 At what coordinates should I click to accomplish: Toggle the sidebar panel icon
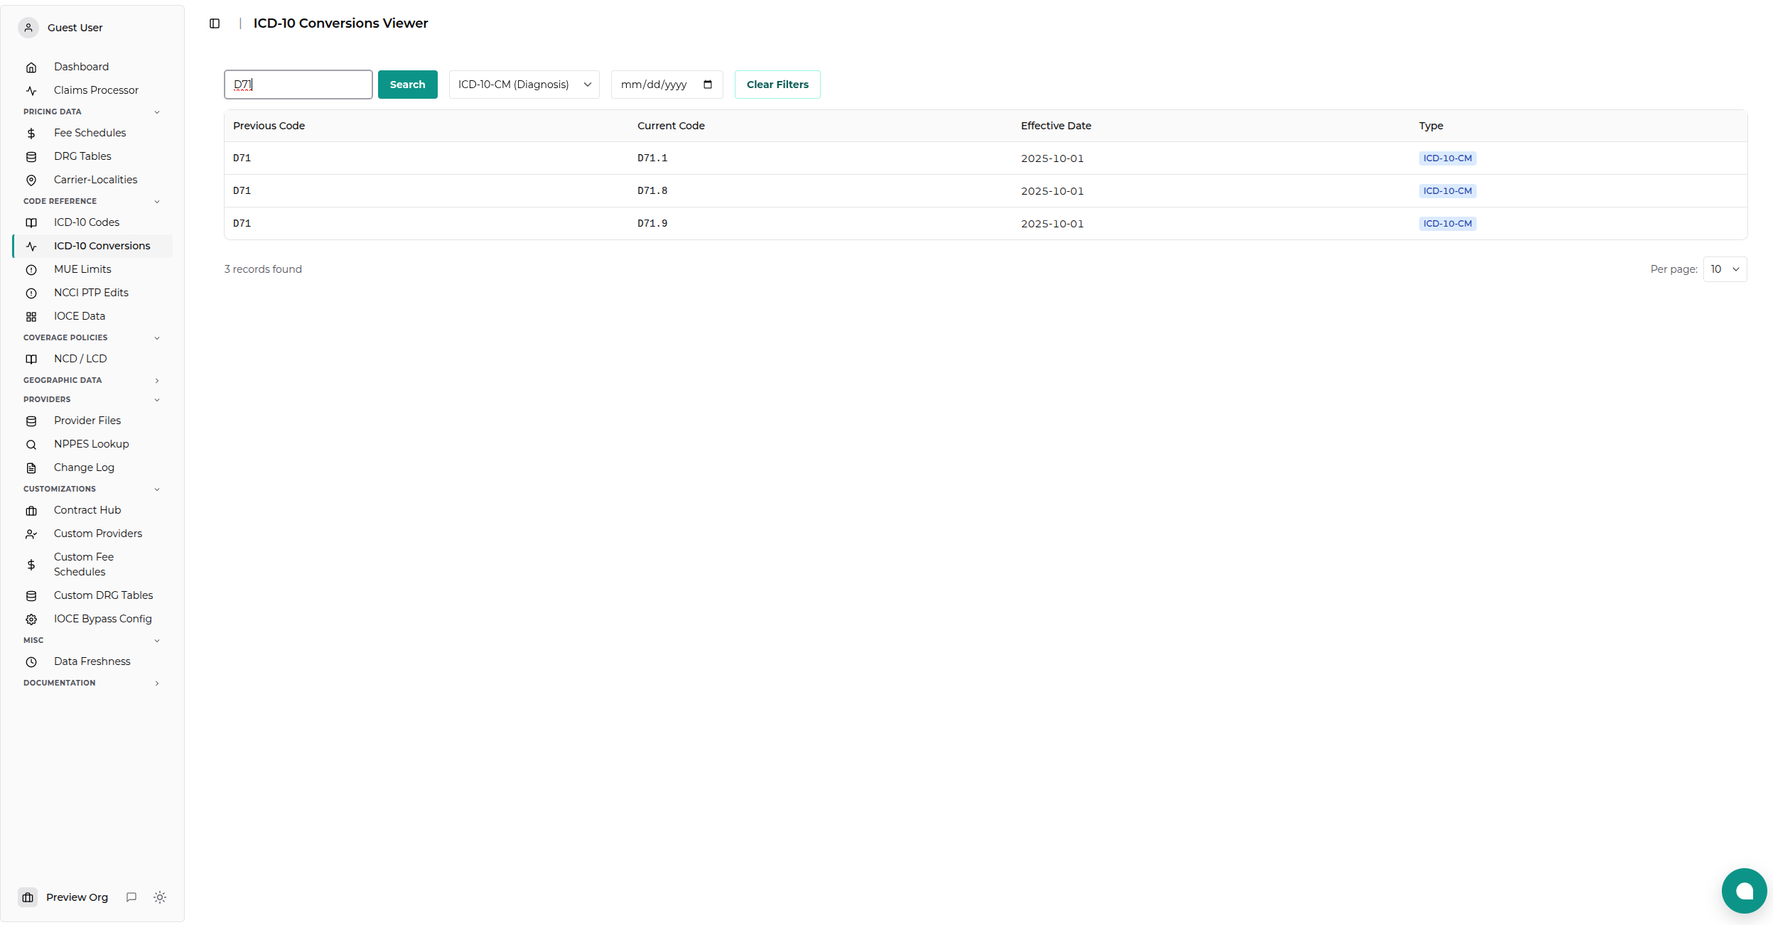(215, 23)
